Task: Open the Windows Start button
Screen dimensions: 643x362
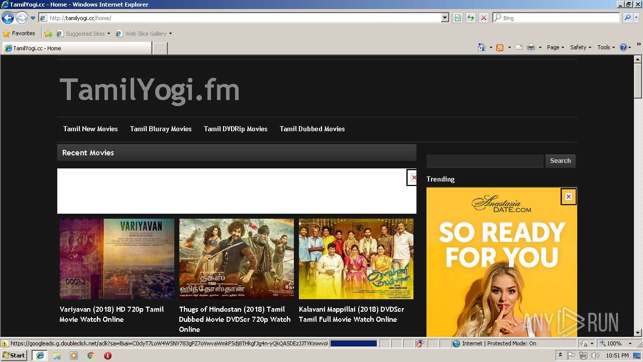Action: pyautogui.click(x=14, y=355)
